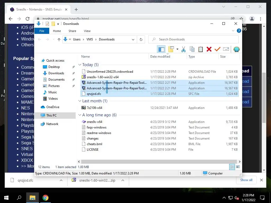
Task: Select the cheats.bml file
Action: (x=159, y=144)
